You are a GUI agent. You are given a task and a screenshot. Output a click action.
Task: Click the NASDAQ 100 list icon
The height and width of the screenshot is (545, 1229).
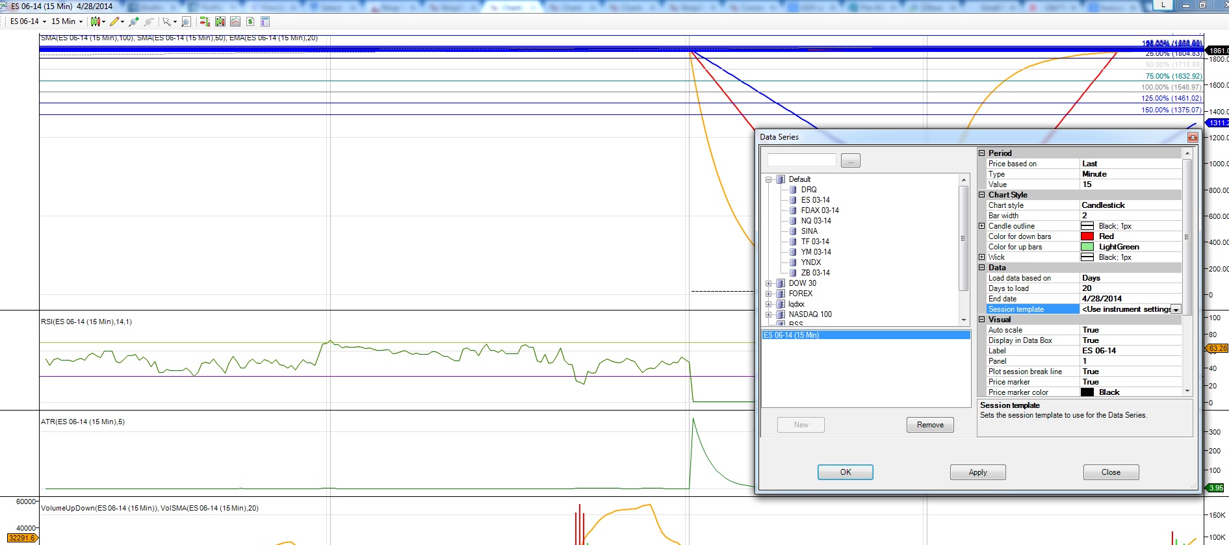pyautogui.click(x=781, y=314)
